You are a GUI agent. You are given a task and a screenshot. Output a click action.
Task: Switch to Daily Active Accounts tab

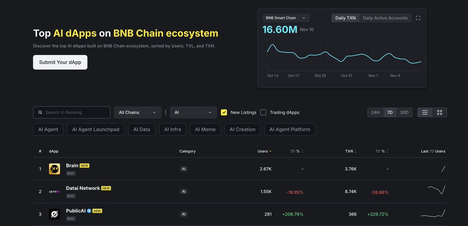(x=385, y=18)
